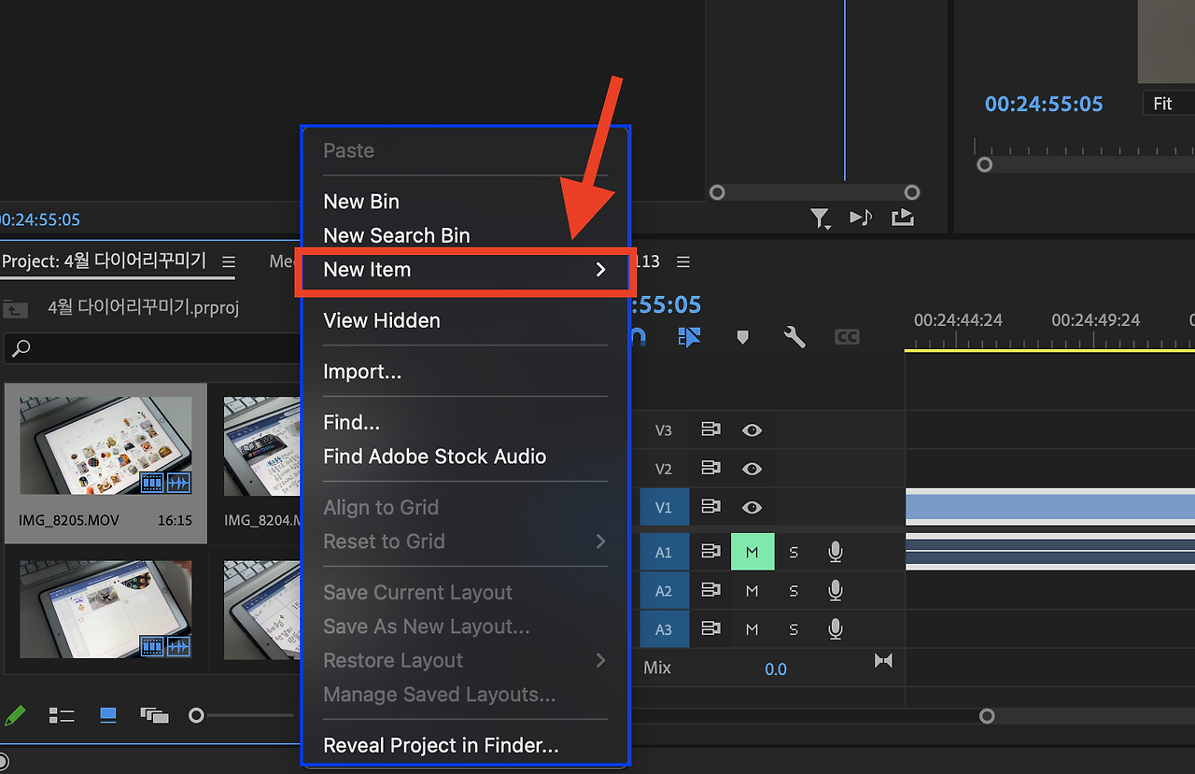Toggle sync lock on track A1

coord(711,552)
